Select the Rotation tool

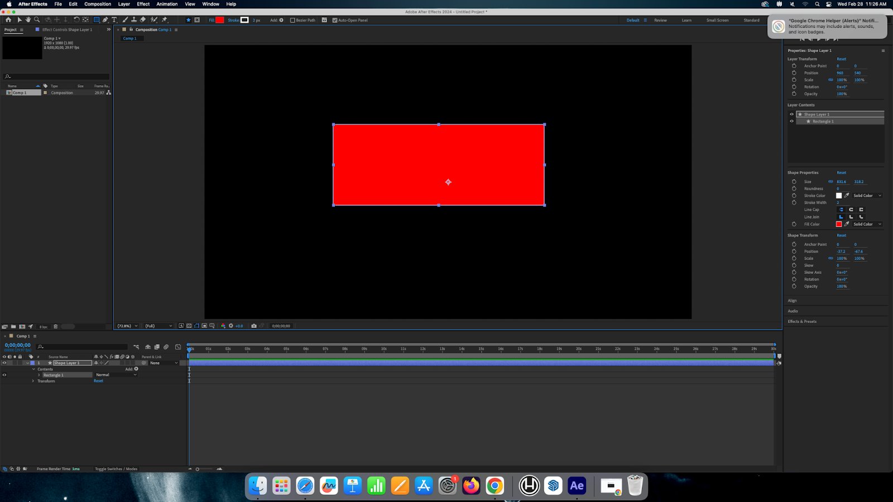point(76,20)
